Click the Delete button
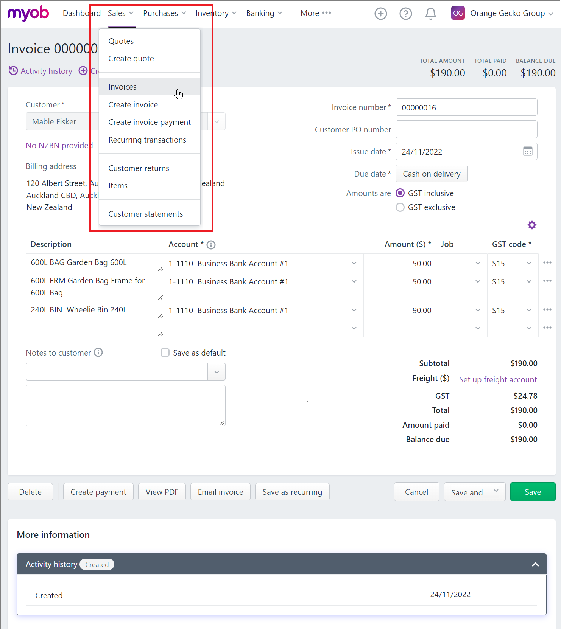561x629 pixels. (x=30, y=492)
